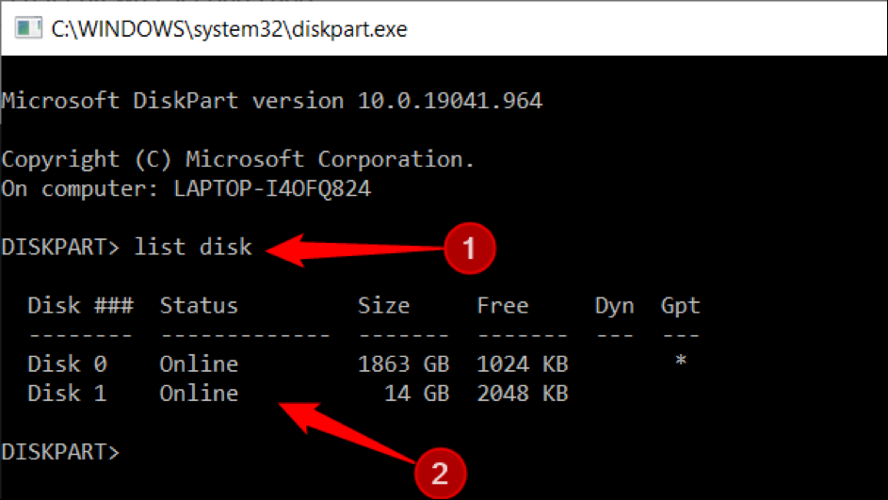Click the Status column header
Screen dimensions: 888x500
(x=199, y=306)
